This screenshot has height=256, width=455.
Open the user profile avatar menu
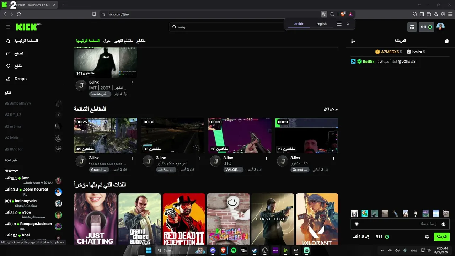tap(440, 27)
